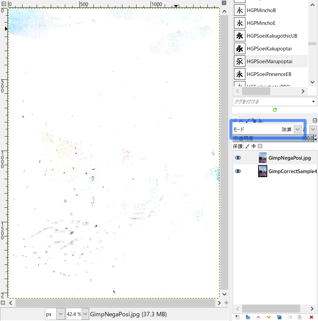The height and width of the screenshot is (321, 318).
Task: Raise the selected layer one step
Action: tap(258, 317)
